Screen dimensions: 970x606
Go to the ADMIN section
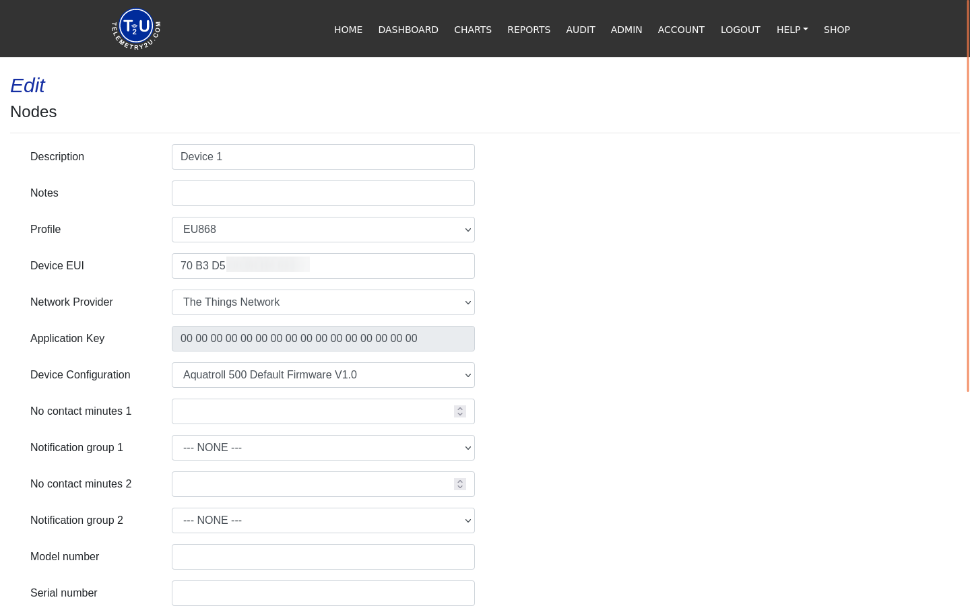[x=626, y=30]
